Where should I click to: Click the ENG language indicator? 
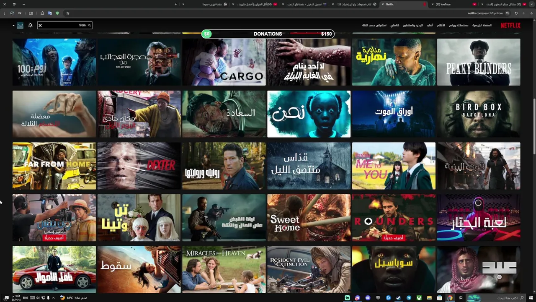(x=26, y=298)
